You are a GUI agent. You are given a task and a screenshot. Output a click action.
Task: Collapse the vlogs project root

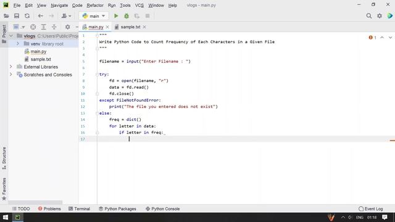pos(11,36)
